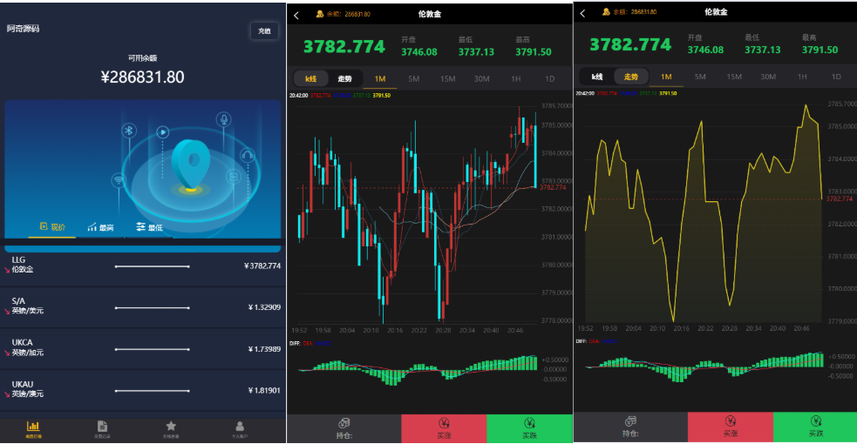The height and width of the screenshot is (444, 857).
Task: Click the 3746.08 opening price, middle screen
Action: coord(419,52)
